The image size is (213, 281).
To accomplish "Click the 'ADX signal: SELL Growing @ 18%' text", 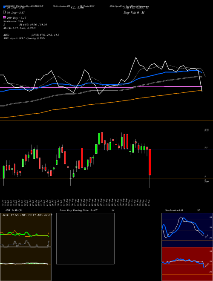I will click(x=24, y=38).
